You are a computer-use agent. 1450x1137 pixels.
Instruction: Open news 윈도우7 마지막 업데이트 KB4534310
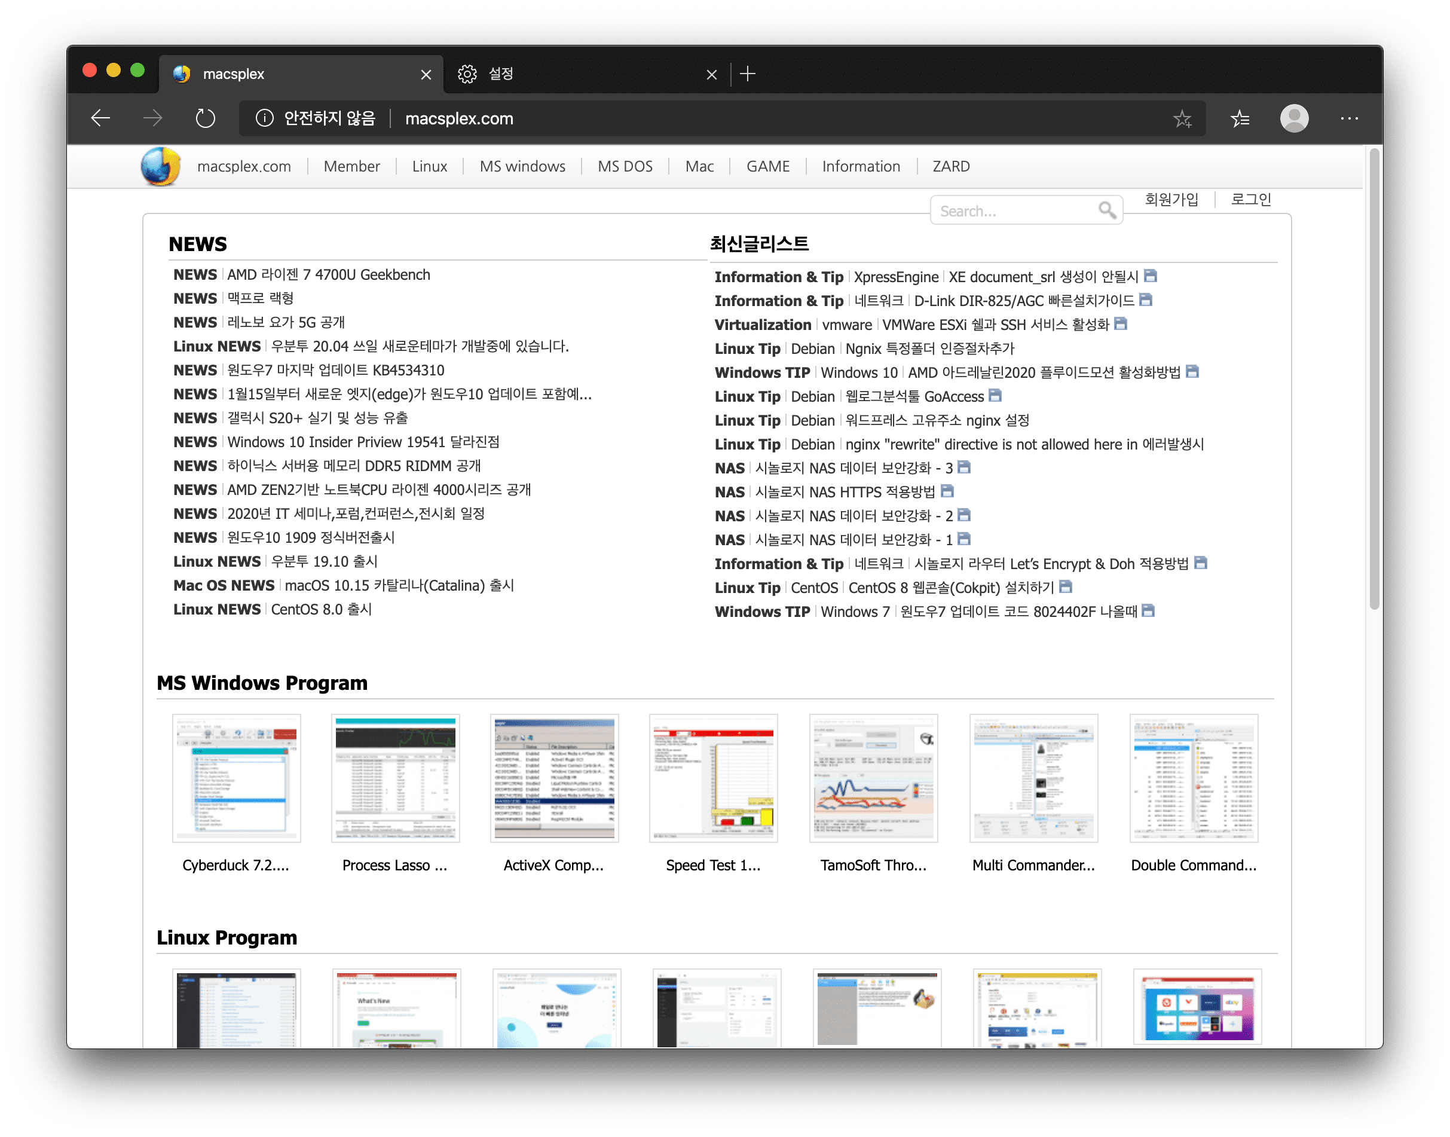click(x=336, y=371)
